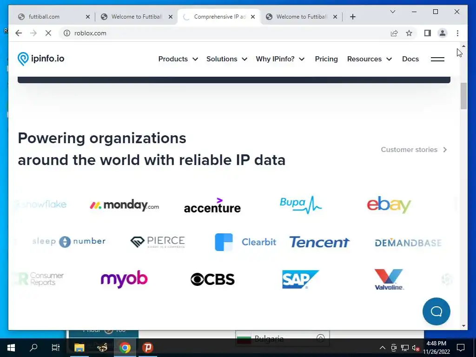Image resolution: width=476 pixels, height=357 pixels.
Task: Expand the Solutions dropdown
Action: 227,59
